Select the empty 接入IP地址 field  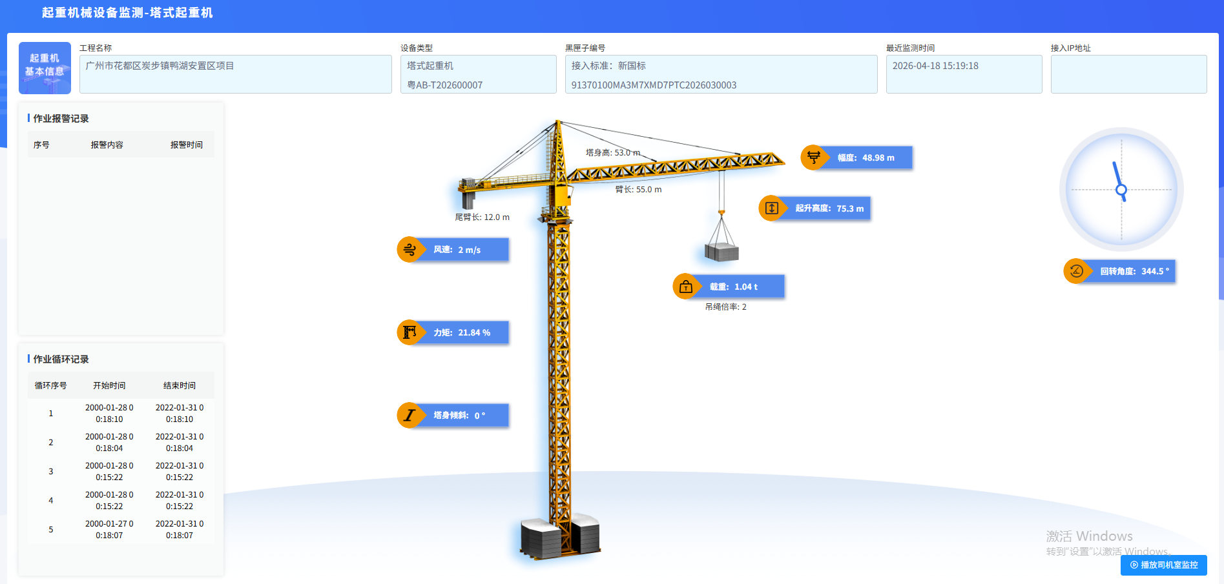coord(1128,74)
